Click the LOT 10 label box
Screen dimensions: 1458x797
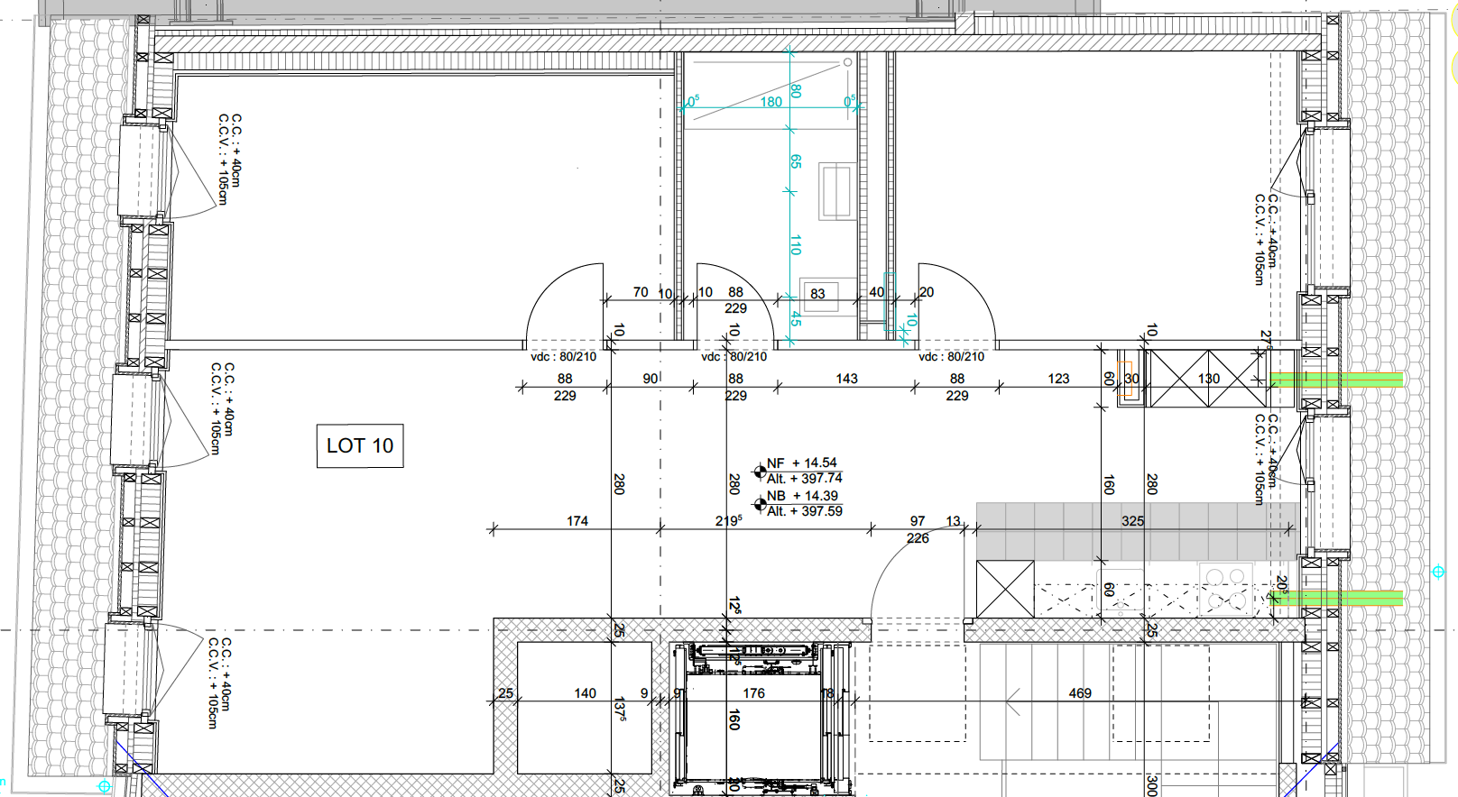tap(359, 445)
